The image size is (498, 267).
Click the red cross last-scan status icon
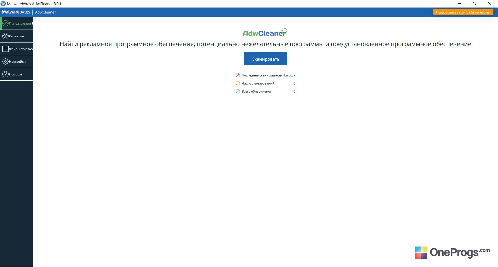coord(238,75)
